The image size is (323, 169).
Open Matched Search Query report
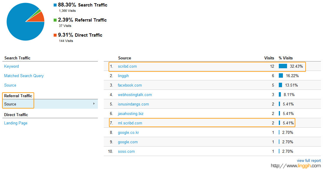pos(24,76)
